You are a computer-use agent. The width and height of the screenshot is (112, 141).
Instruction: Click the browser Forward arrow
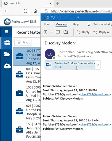(16, 11)
